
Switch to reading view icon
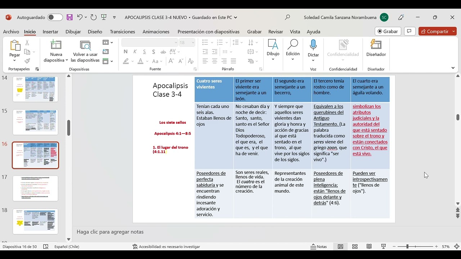[x=369, y=246]
